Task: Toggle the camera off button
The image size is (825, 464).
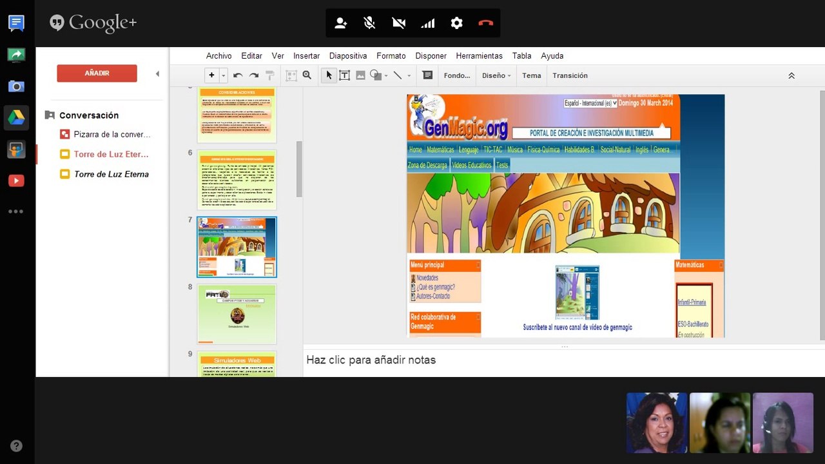Action: pos(399,23)
